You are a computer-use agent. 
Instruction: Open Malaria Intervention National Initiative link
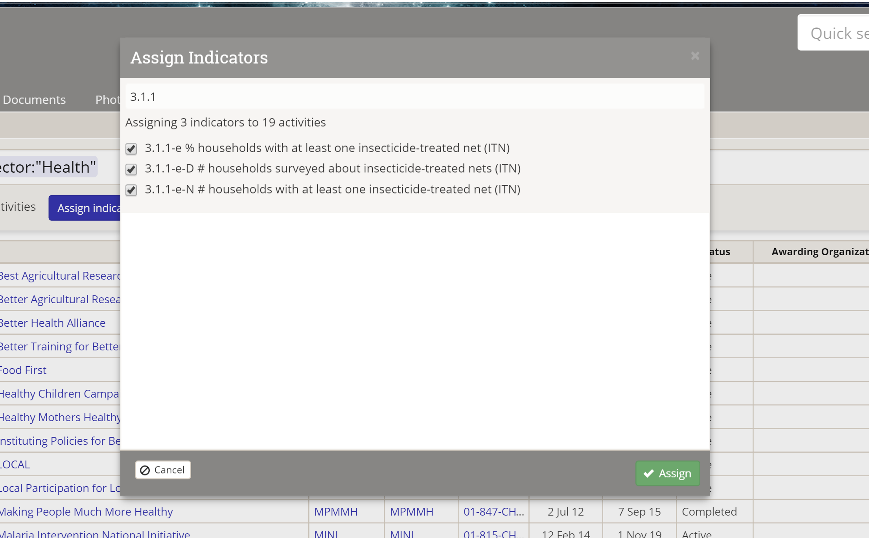[95, 534]
